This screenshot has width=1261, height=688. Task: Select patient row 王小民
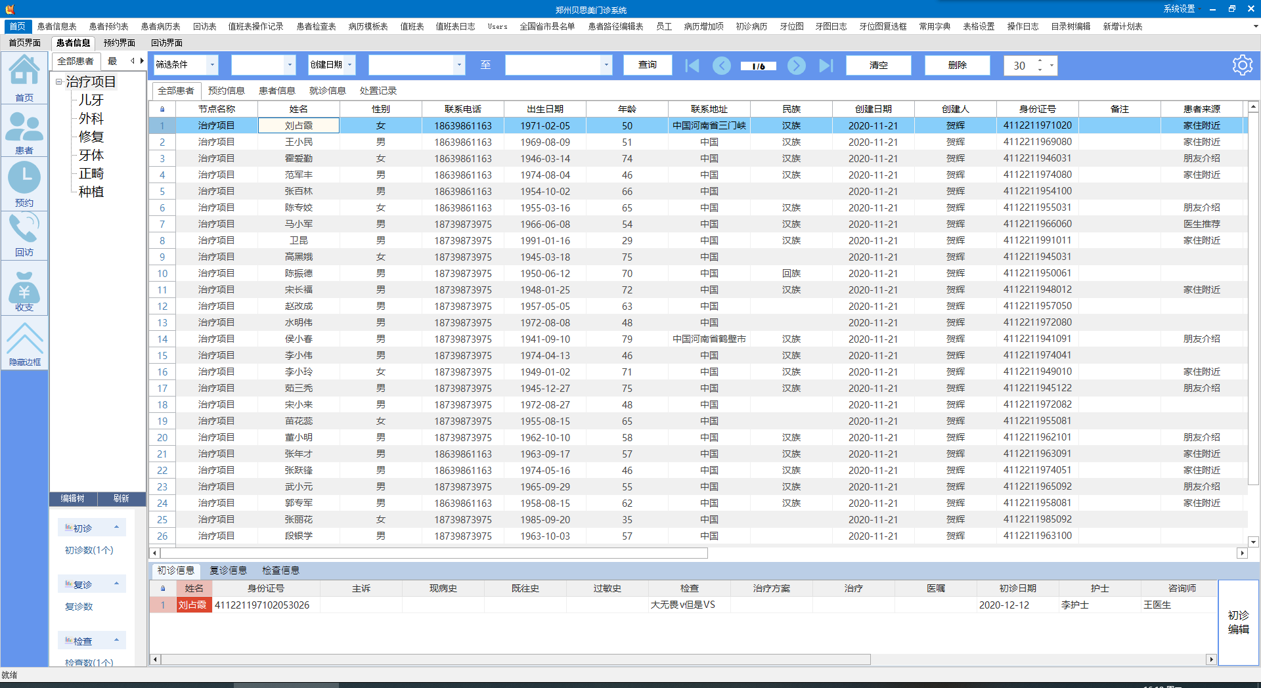[697, 142]
